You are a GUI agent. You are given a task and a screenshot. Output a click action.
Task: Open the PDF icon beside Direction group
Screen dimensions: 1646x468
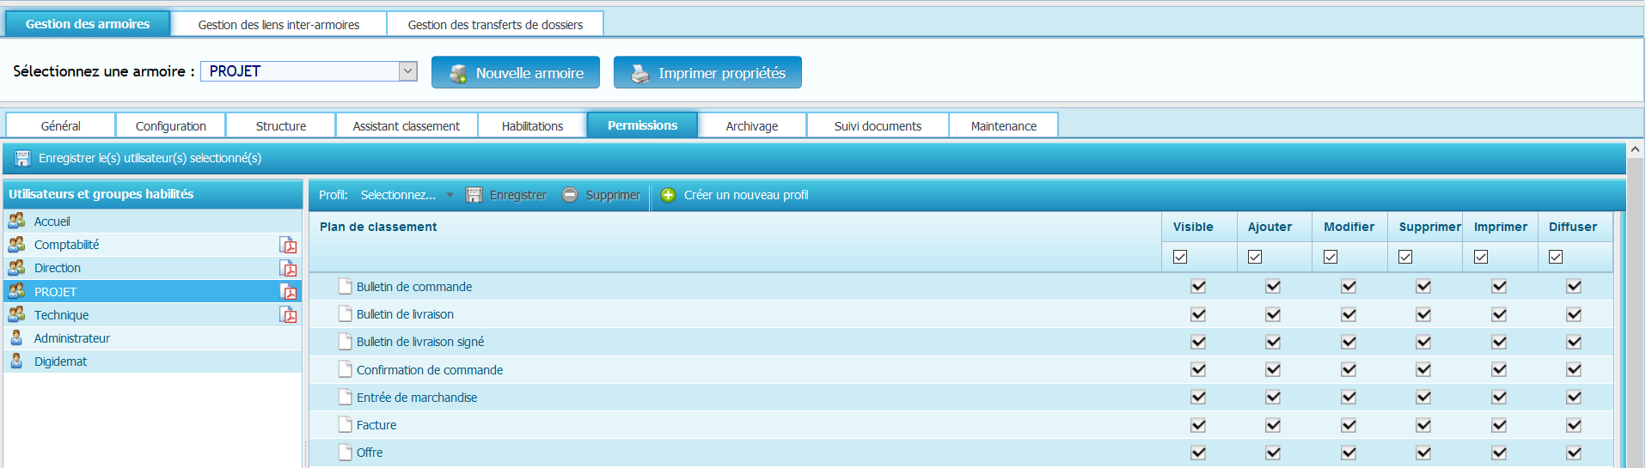tap(288, 269)
